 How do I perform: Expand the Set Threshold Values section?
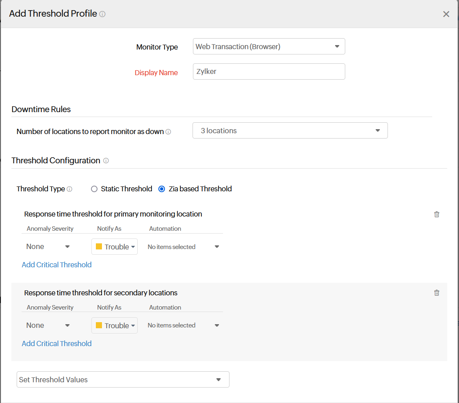tap(123, 379)
